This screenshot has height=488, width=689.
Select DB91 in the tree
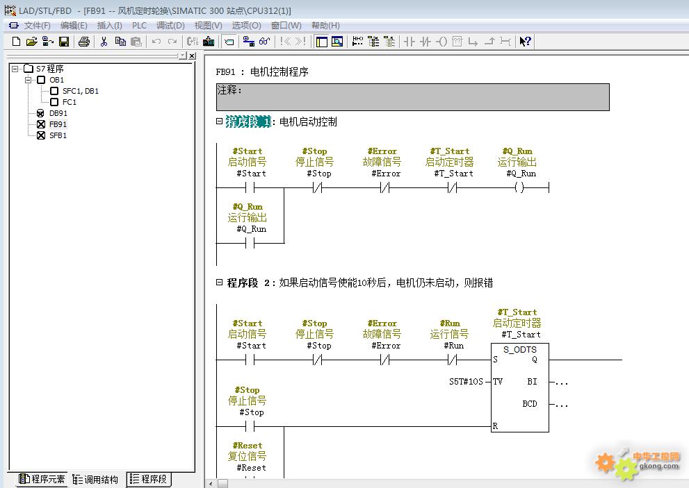pyautogui.click(x=58, y=113)
